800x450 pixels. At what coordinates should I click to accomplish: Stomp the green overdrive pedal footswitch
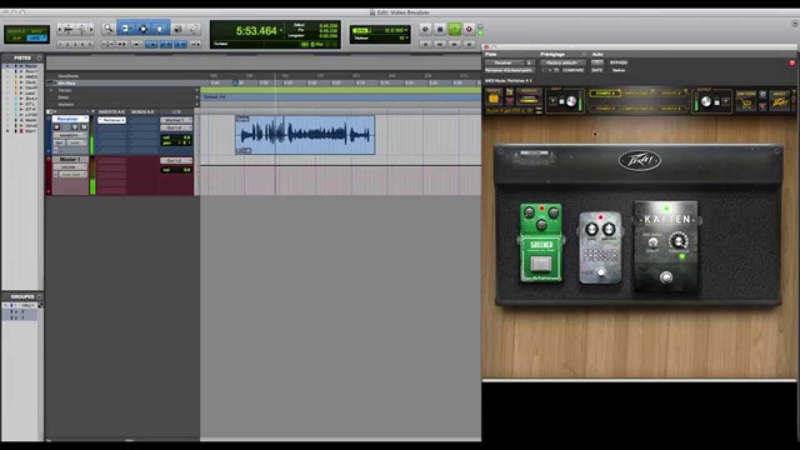point(541,264)
